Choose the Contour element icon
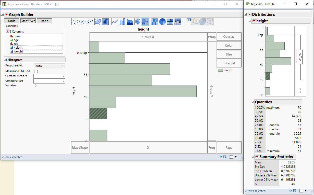 [105, 22]
